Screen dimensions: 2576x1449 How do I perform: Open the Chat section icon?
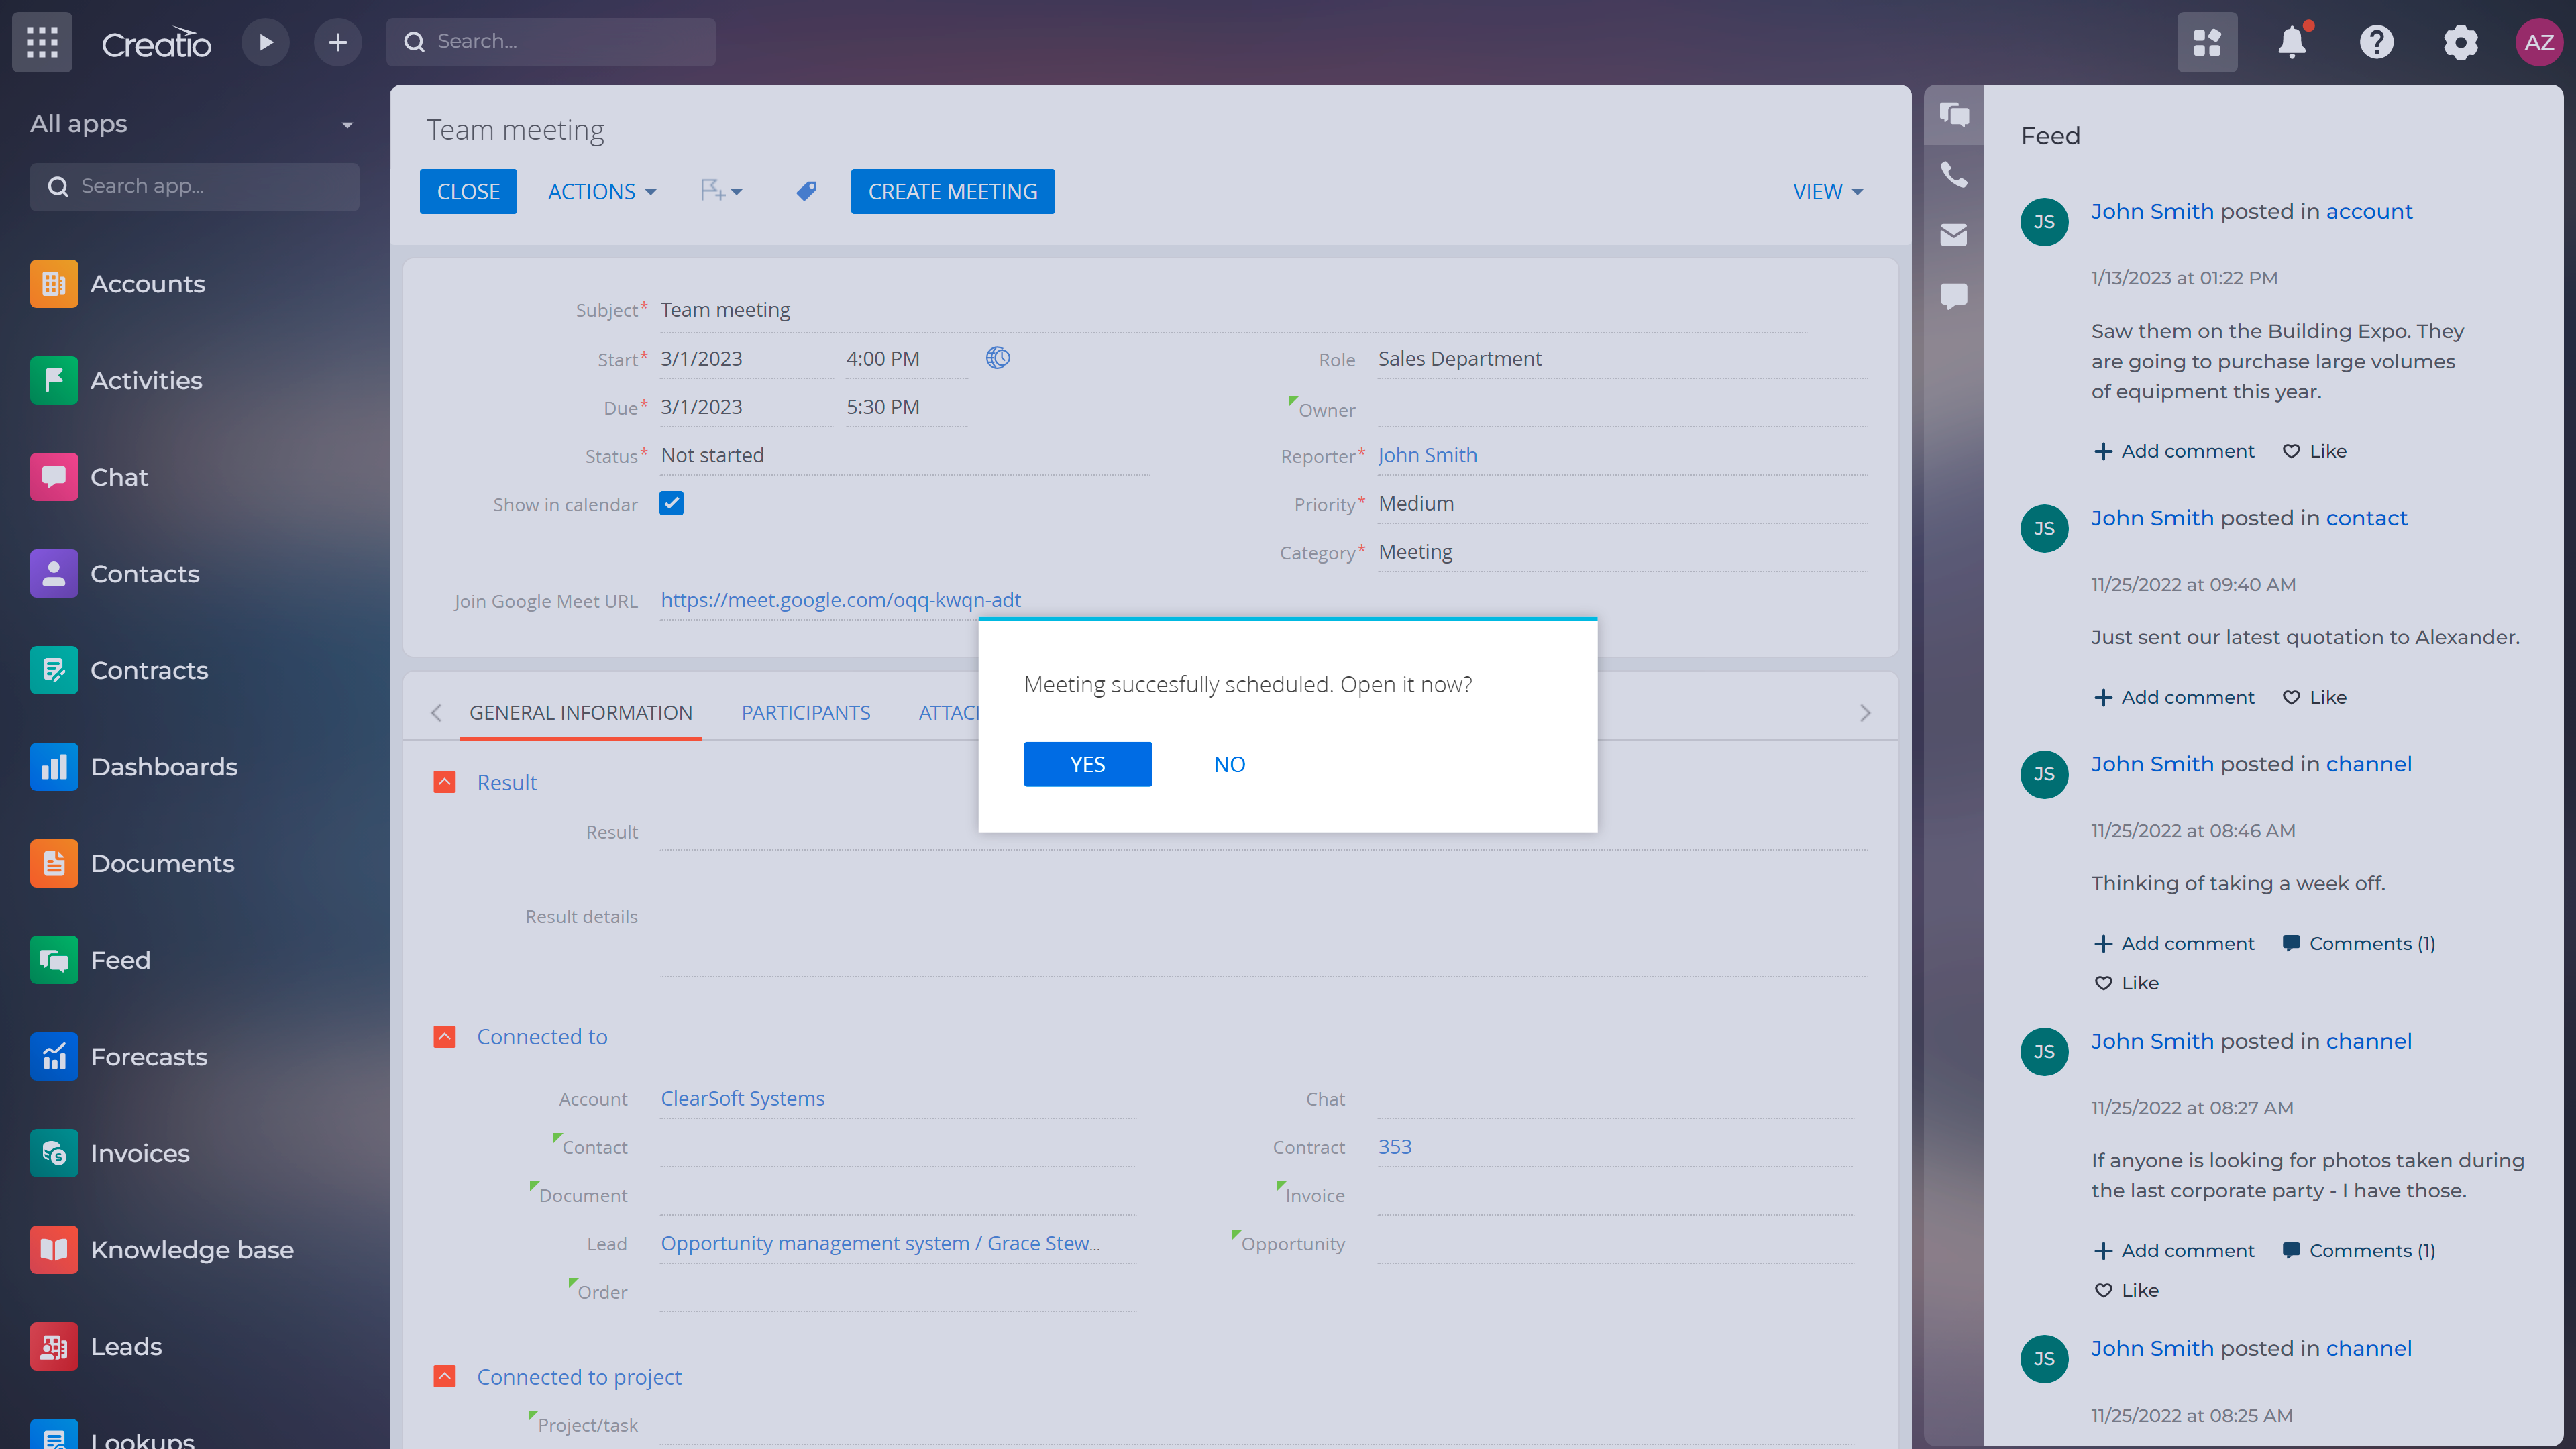tap(54, 477)
